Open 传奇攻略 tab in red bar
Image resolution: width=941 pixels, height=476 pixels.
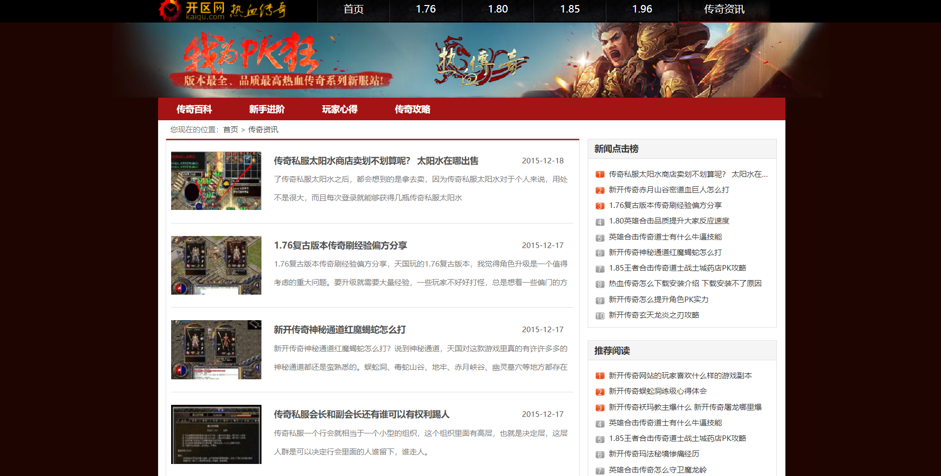(413, 109)
